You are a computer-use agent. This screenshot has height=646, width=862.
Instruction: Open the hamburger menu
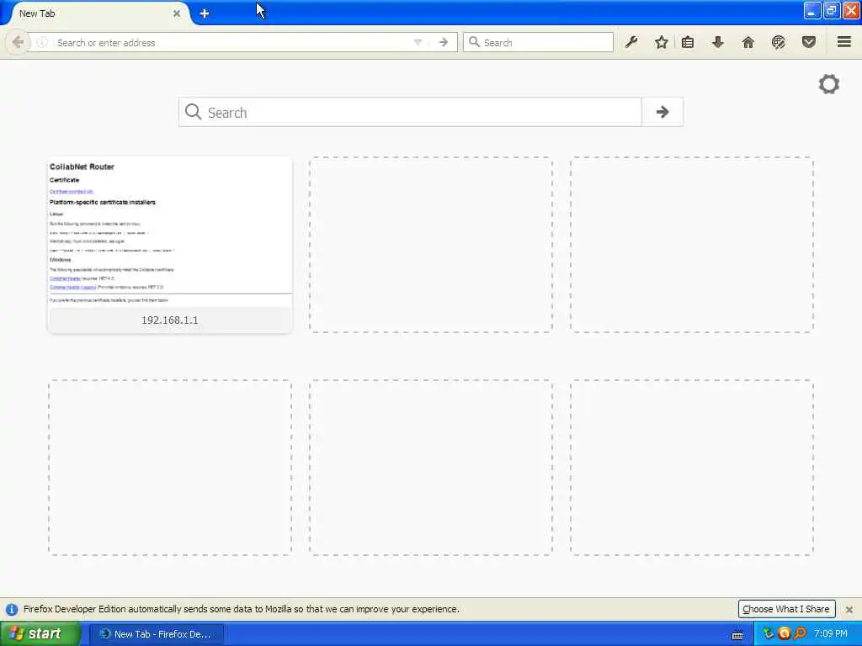click(x=844, y=42)
